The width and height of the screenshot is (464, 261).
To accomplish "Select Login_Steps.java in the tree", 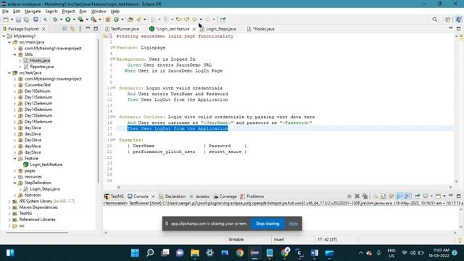I will (42, 189).
